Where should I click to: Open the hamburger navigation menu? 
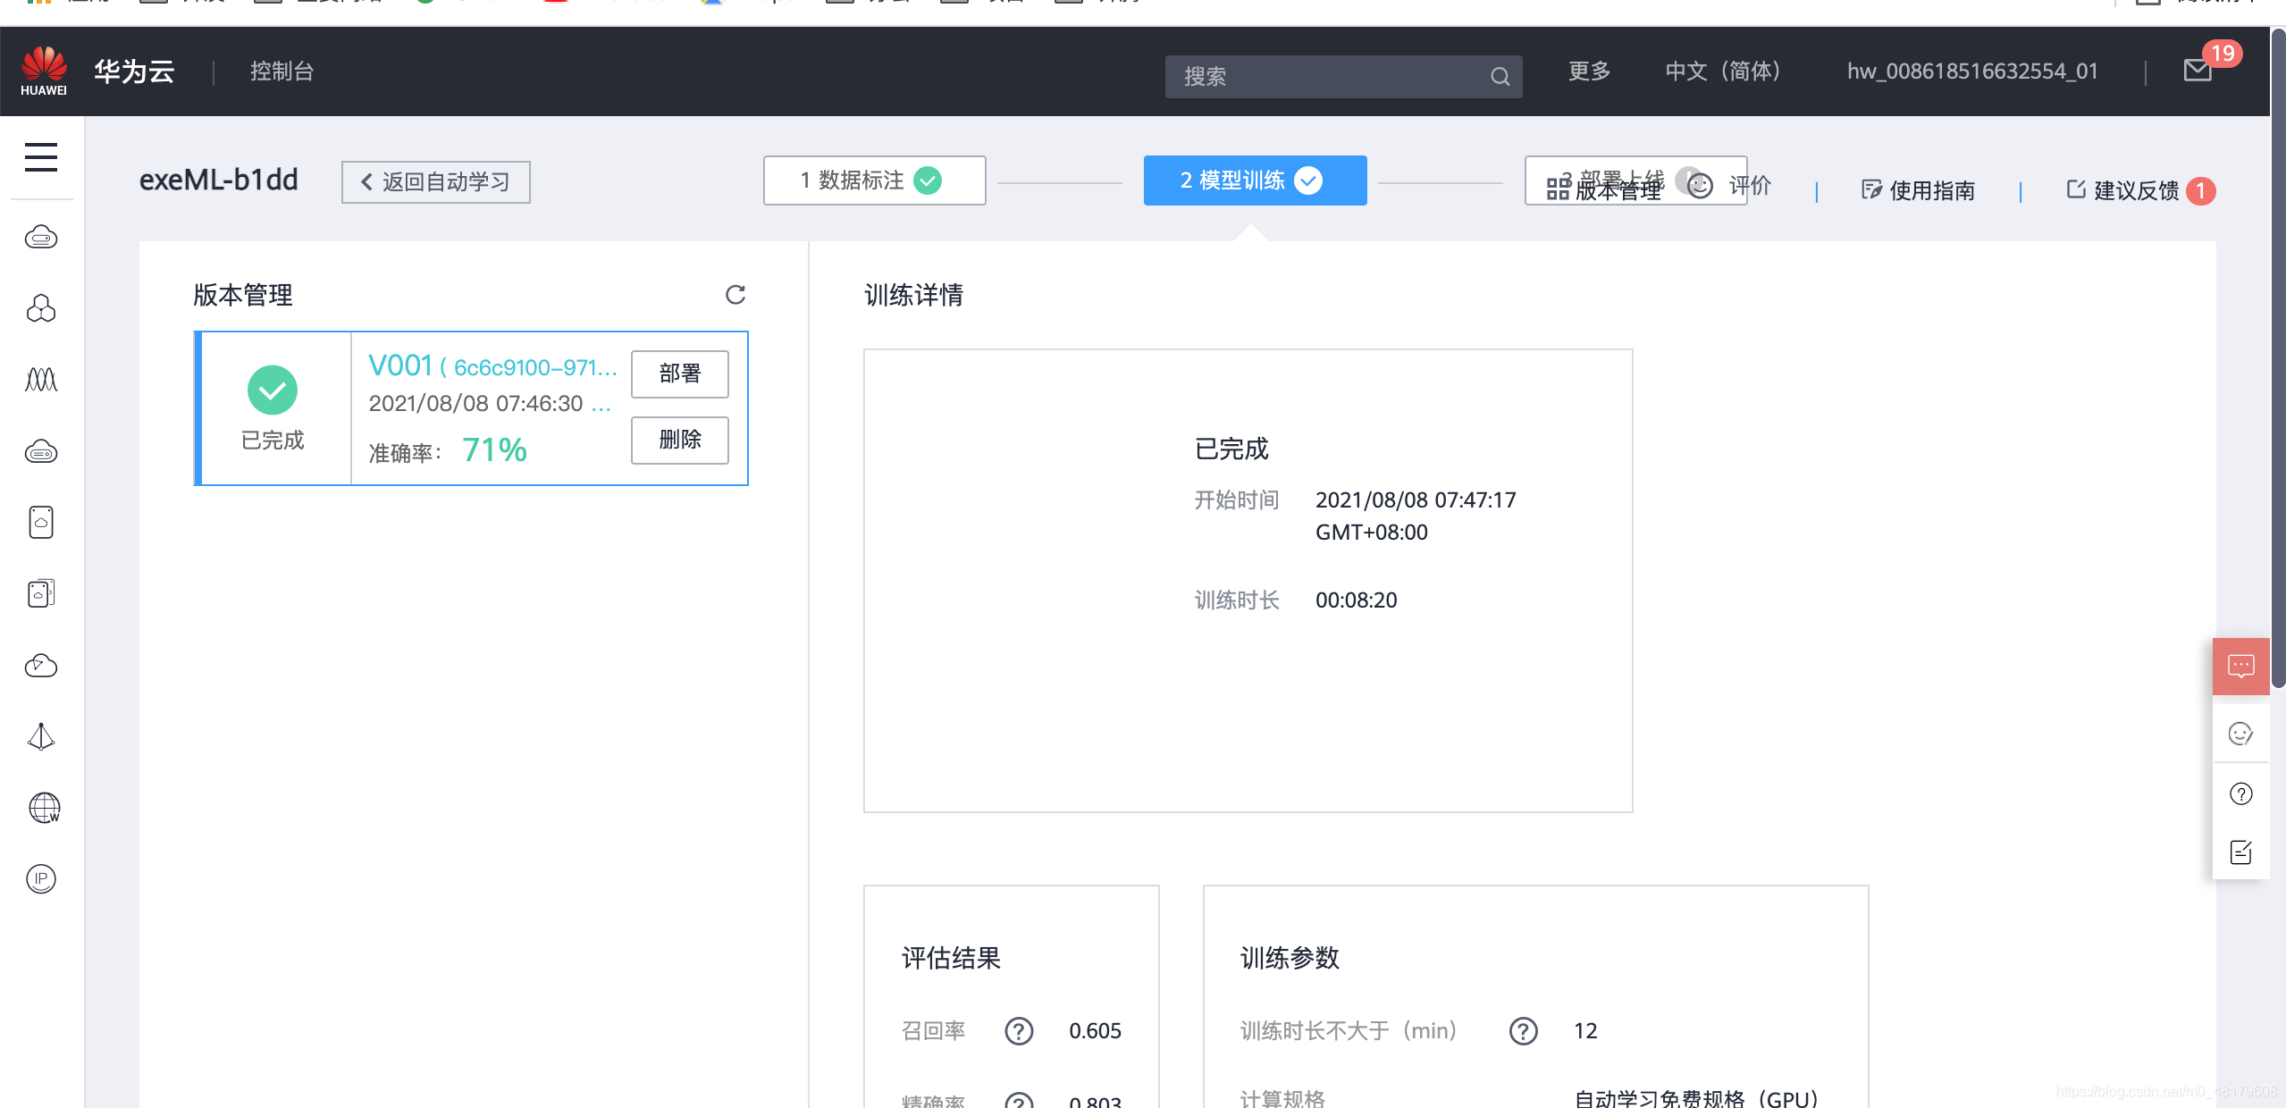pos(41,157)
